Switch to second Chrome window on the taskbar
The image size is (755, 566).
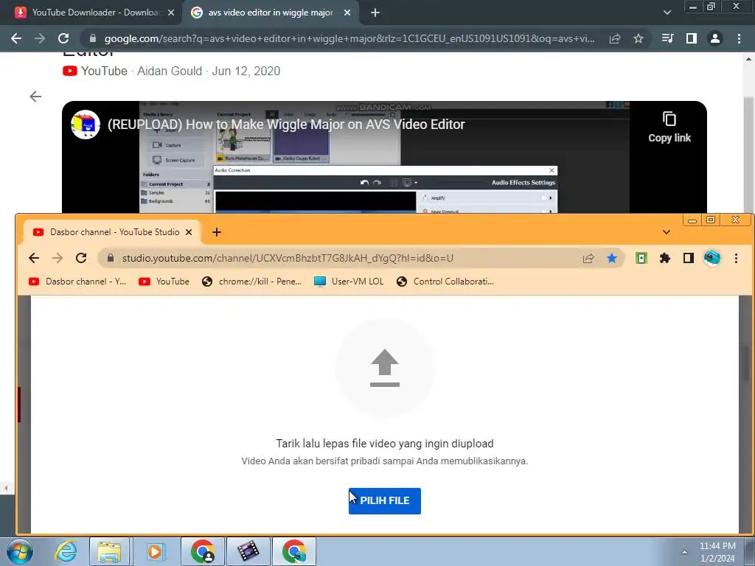[294, 551]
